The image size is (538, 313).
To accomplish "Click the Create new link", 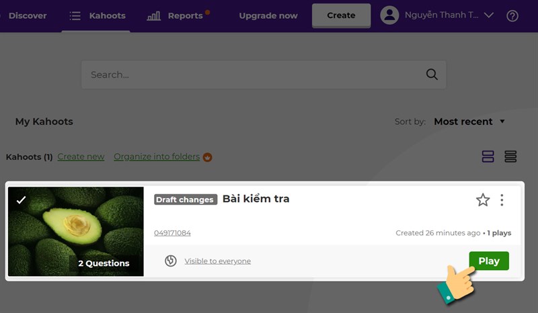I will pos(81,156).
